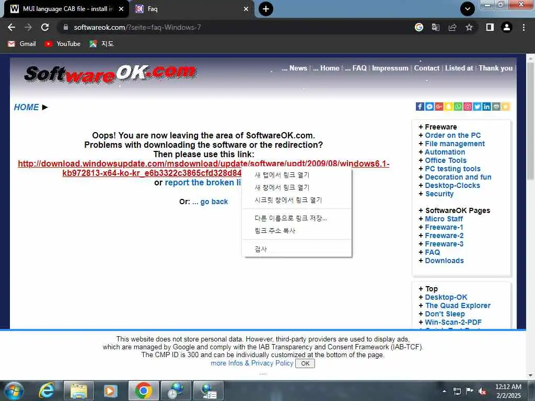Open the HOME breadcrumb link
535x401 pixels.
pos(26,107)
